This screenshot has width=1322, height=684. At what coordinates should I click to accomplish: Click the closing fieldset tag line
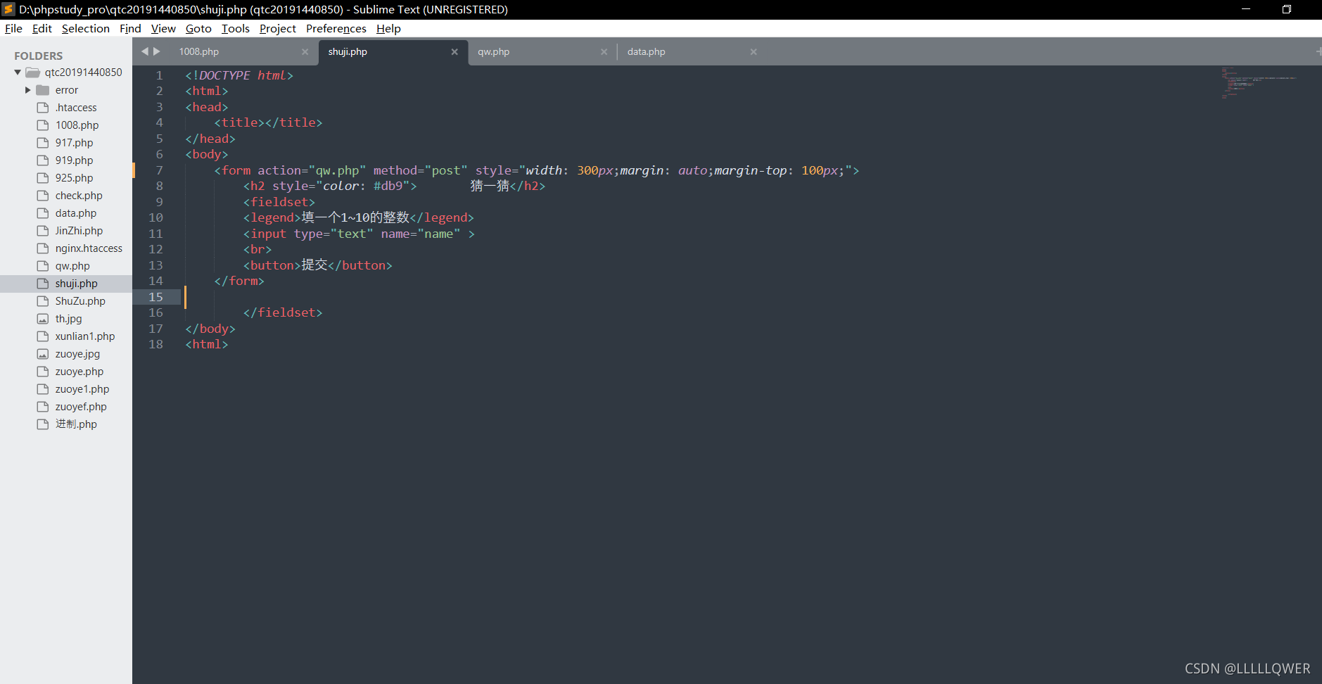click(x=283, y=312)
